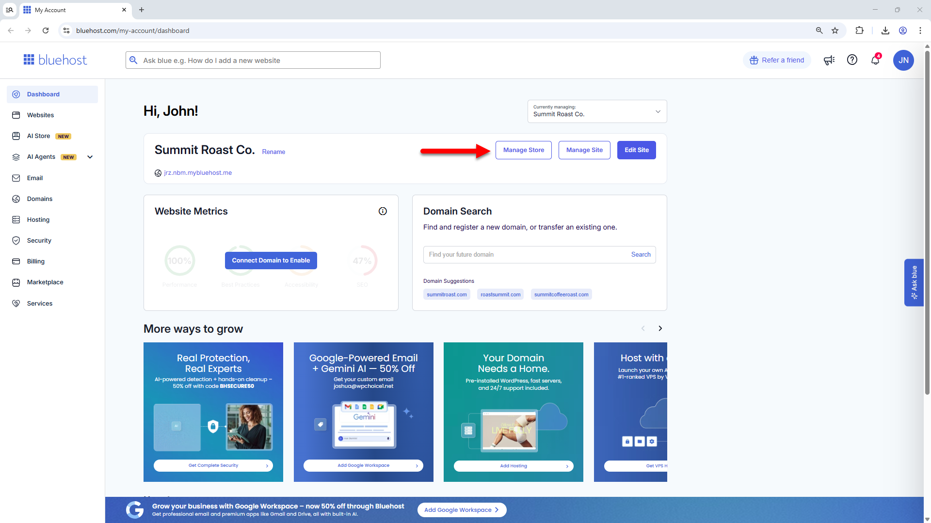Open the tab search button in Chrome
931x523 pixels.
[9, 10]
